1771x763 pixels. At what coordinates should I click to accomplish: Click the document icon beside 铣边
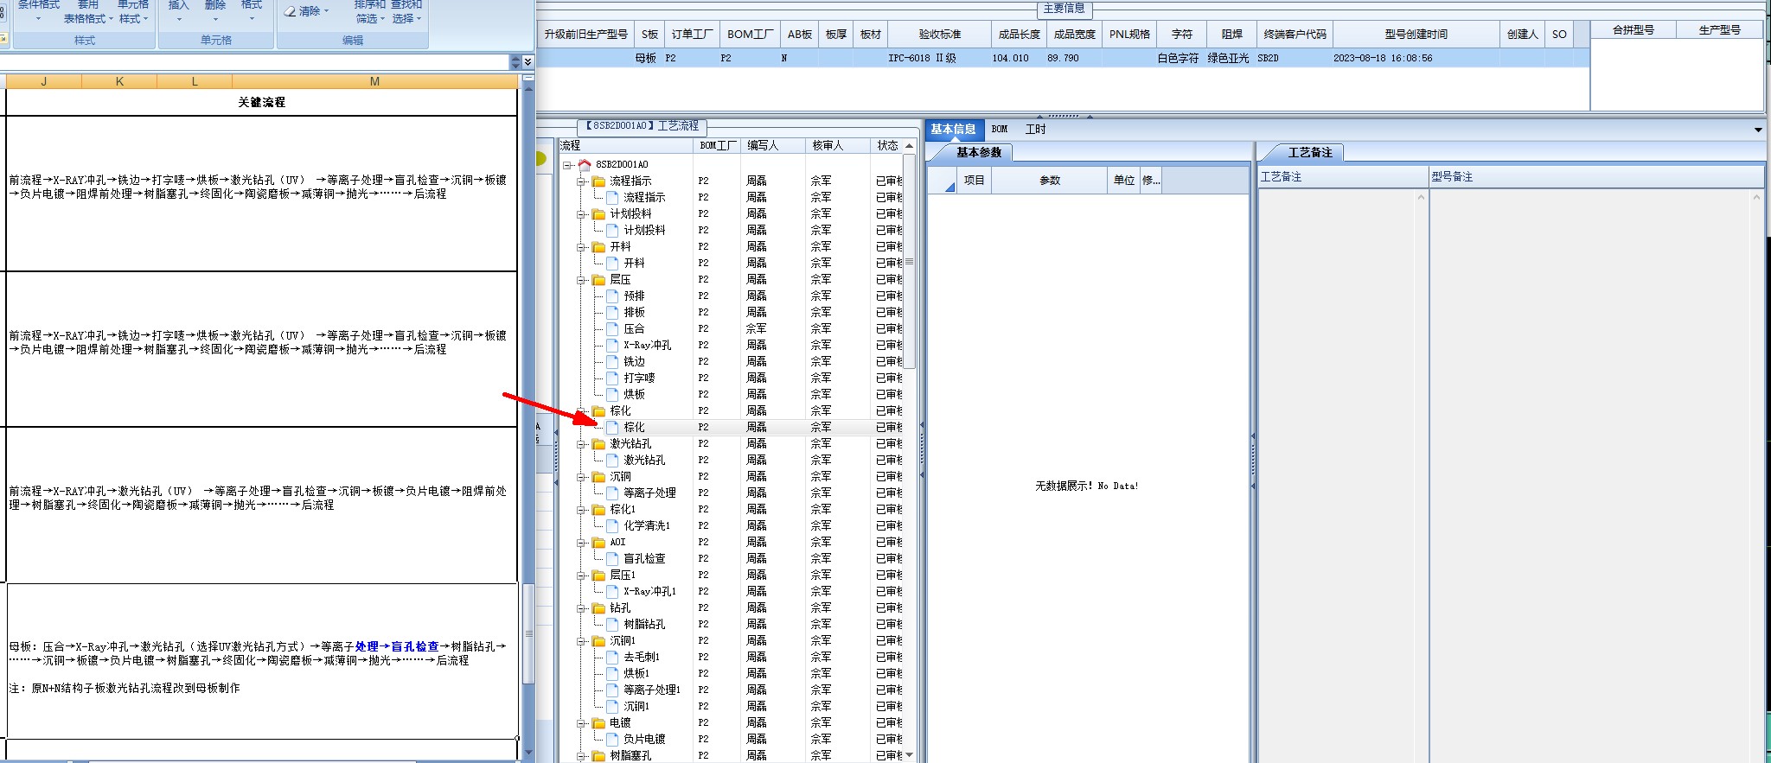coord(612,361)
